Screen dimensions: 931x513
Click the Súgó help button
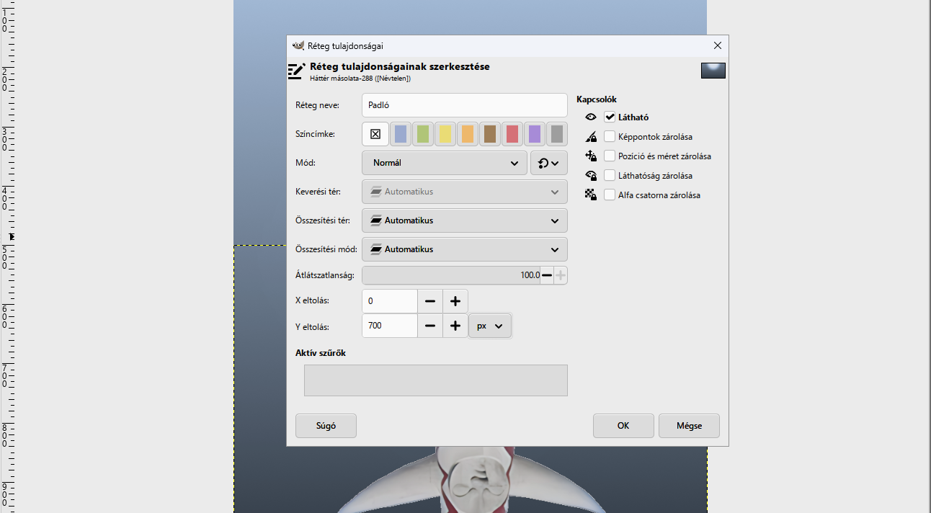click(x=326, y=426)
